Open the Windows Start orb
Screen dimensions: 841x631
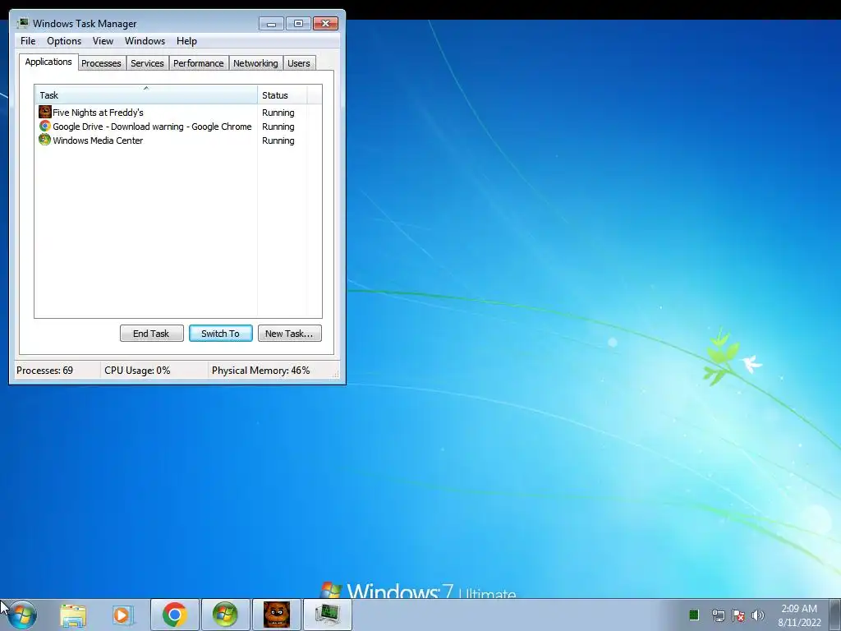click(x=22, y=615)
